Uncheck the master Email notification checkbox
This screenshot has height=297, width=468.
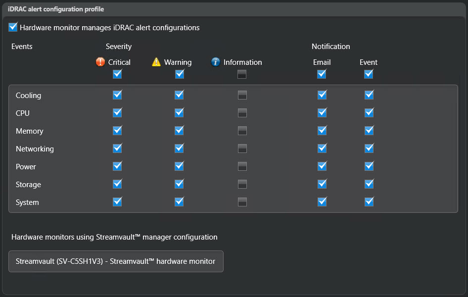click(322, 74)
